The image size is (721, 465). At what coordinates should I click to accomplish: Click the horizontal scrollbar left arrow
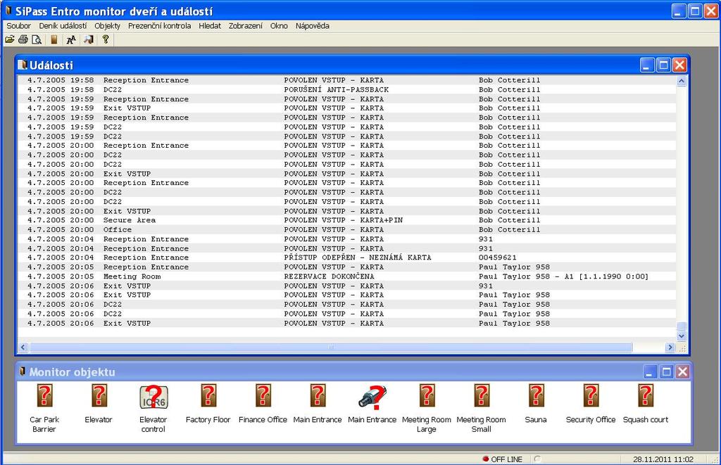click(23, 348)
